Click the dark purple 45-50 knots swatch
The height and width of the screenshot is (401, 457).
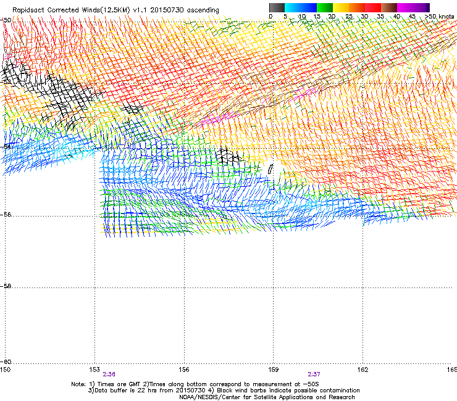(421, 7)
